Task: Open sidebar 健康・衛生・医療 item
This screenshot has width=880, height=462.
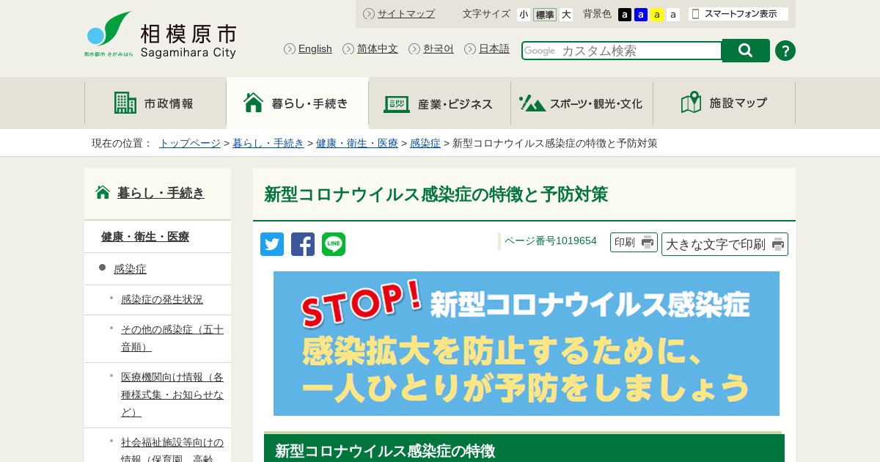Action: coord(145,236)
